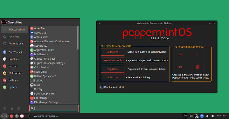
Task: Click the log out icon in menu footer
Action: (19, 109)
